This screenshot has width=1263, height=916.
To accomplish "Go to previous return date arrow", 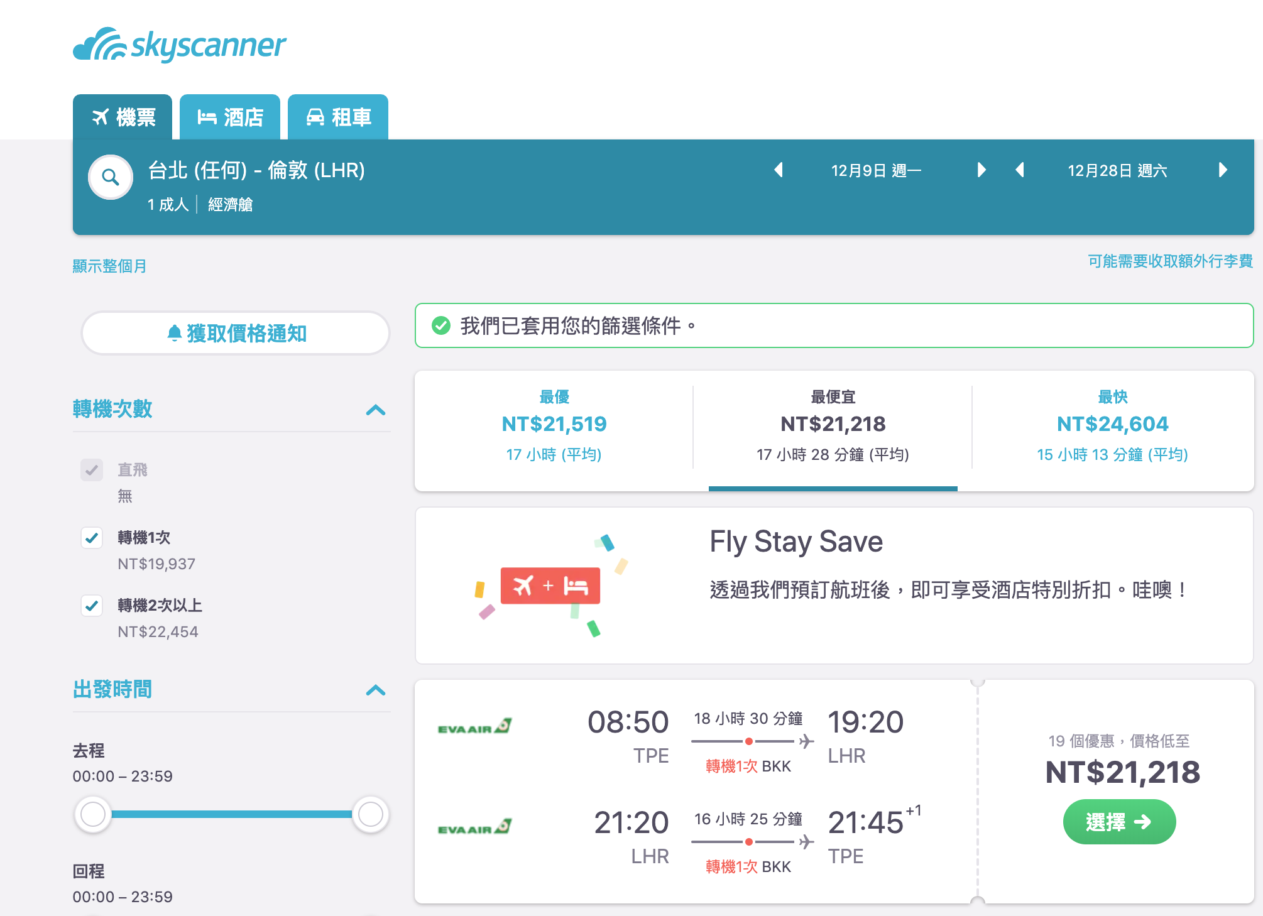I will [x=1020, y=170].
